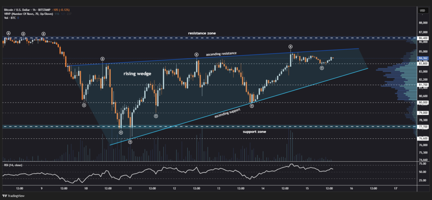Click the first down-arrow marker at resistance zone
Viewport: 432px width, 200px height.
pyautogui.click(x=8, y=33)
